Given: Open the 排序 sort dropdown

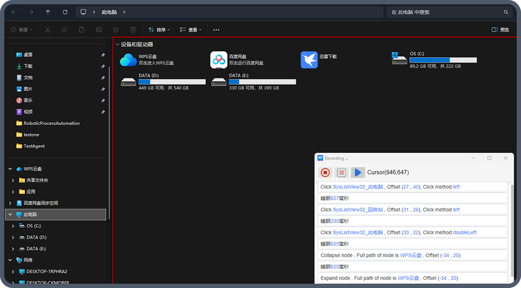Looking at the screenshot, I should [x=159, y=29].
